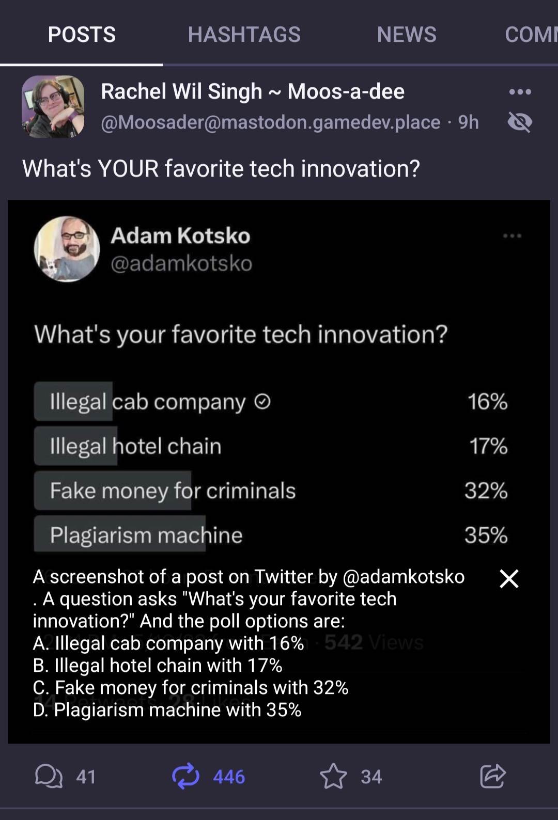Open the Rachel Wil Singh display name

point(253,91)
